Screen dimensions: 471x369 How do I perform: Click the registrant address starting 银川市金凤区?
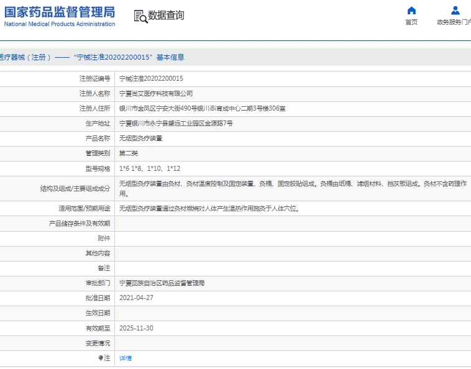[202, 108]
